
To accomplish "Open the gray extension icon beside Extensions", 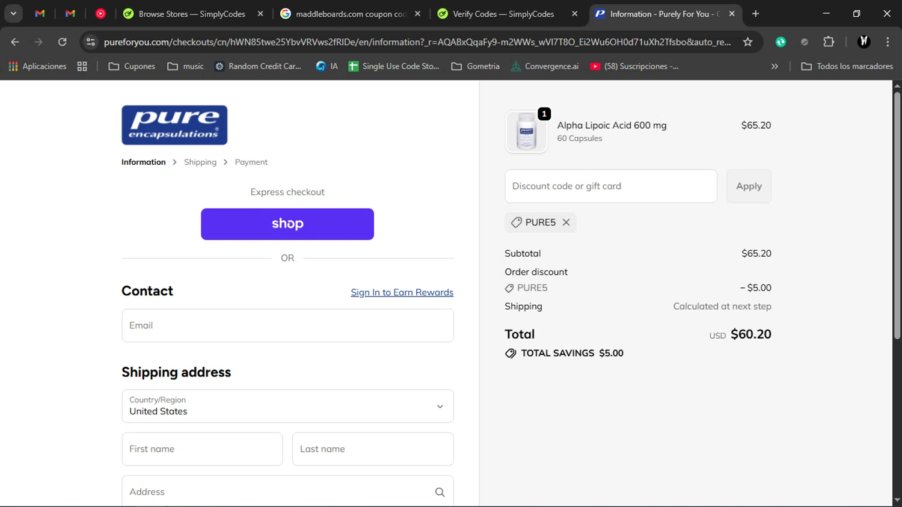I will pos(805,41).
